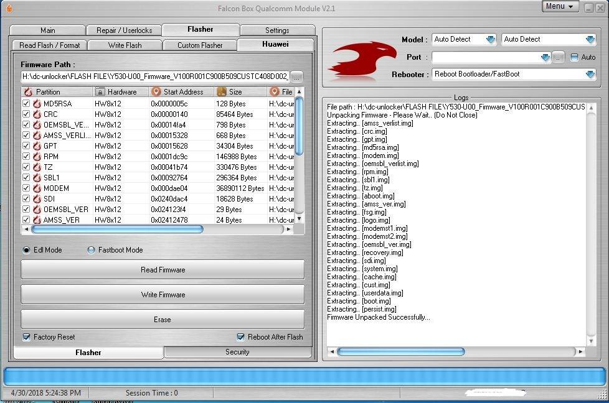Uncheck the CRC partition checkbox
609x403 pixels.
pos(26,114)
